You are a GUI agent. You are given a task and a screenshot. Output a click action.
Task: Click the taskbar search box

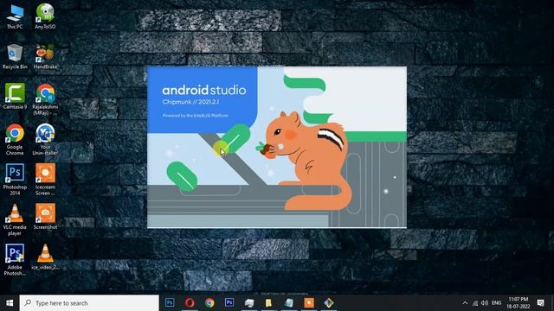click(x=89, y=303)
